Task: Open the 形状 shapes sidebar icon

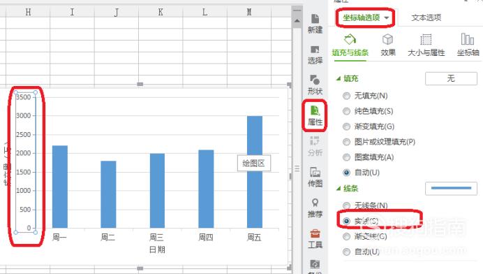Action: (x=315, y=85)
